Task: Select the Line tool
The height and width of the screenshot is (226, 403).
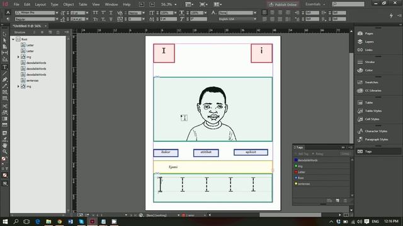Action: coord(4,73)
